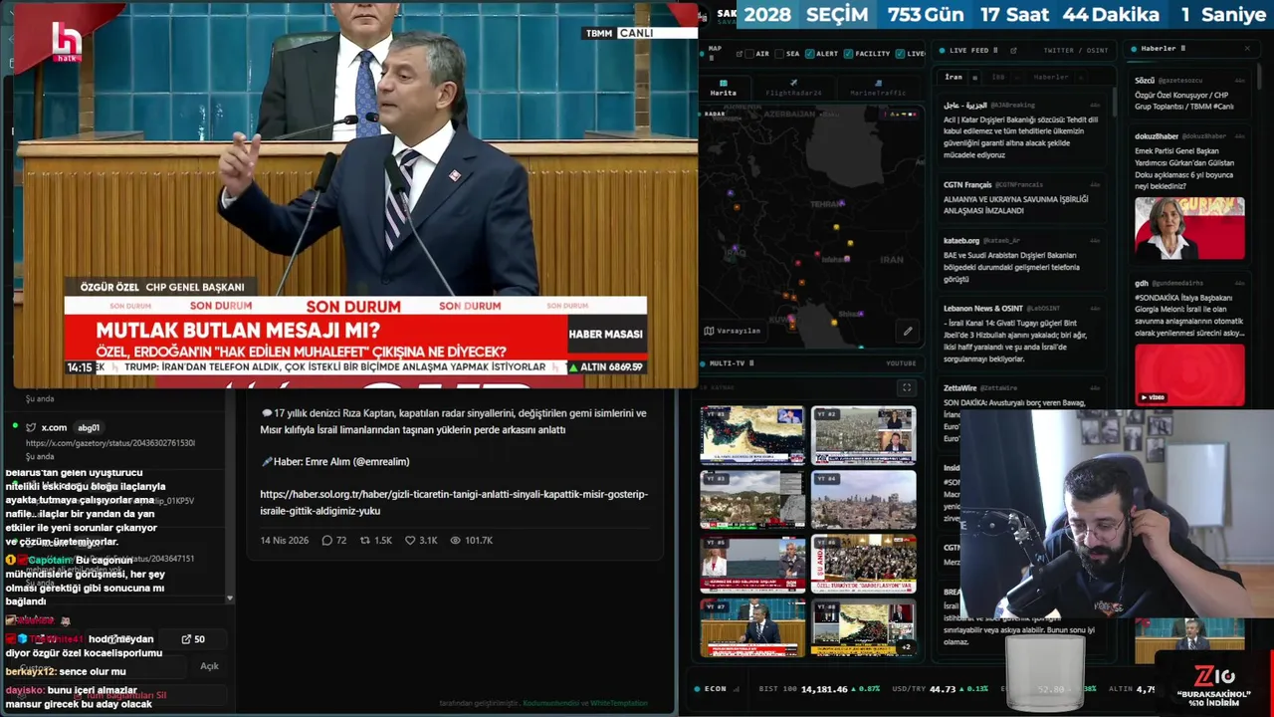The height and width of the screenshot is (717, 1274).
Task: Uncheck the ALERT layer checkbox
Action: (809, 54)
